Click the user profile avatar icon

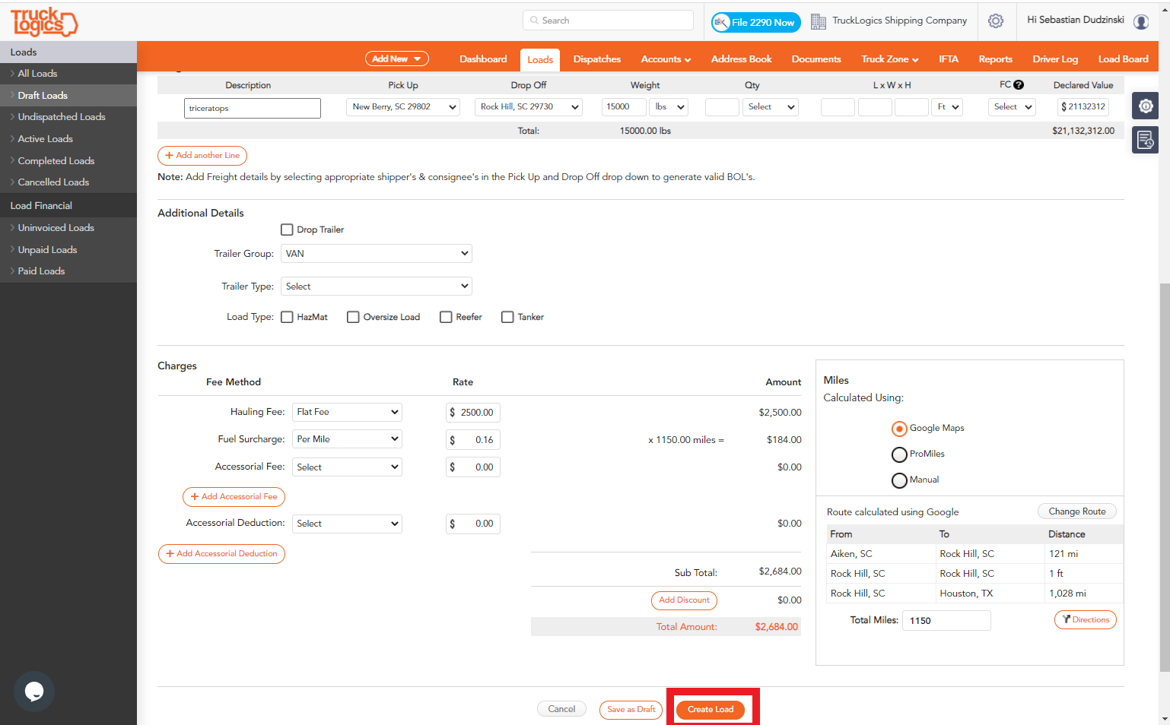1141,22
